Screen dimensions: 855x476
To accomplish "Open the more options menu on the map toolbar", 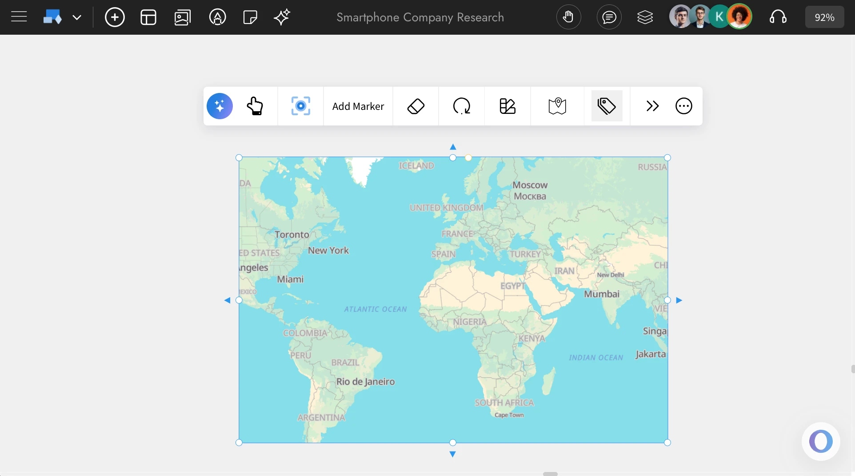I will (x=684, y=106).
